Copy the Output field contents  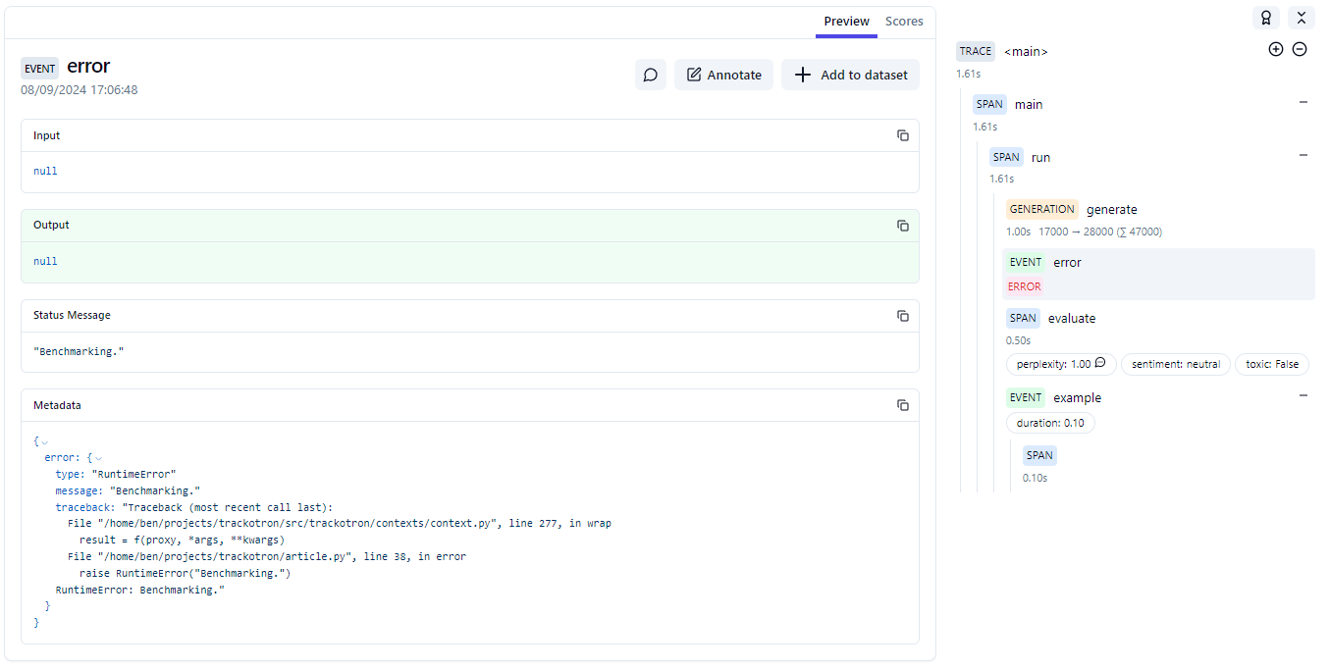pos(902,226)
